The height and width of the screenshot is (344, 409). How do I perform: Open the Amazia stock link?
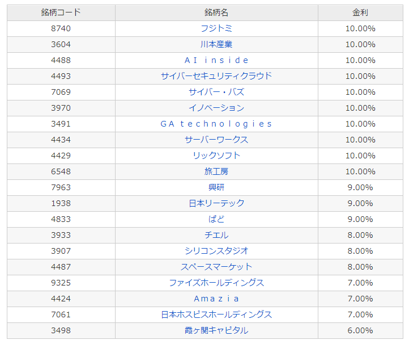point(216,299)
